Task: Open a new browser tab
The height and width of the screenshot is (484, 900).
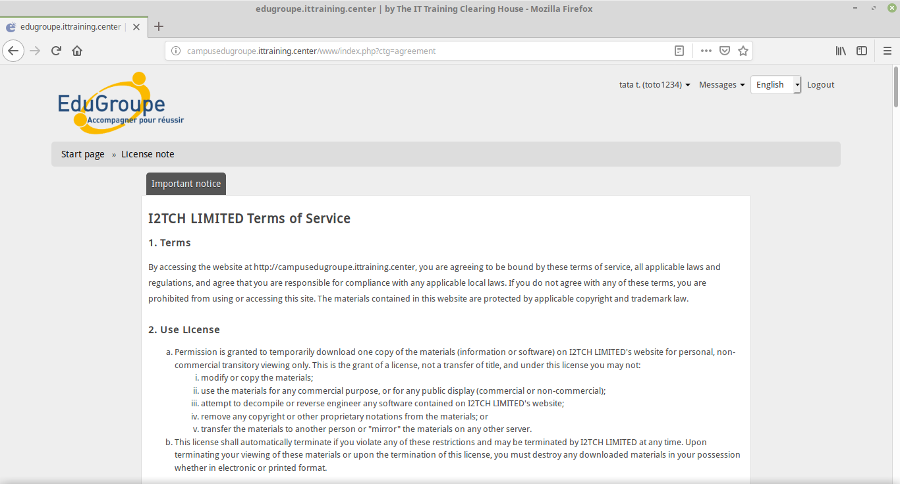Action: click(159, 27)
